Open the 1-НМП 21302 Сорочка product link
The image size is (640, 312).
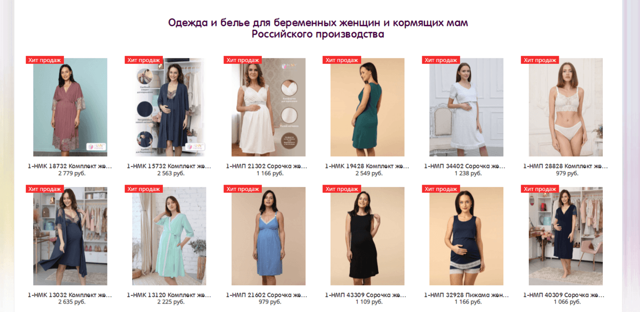click(x=268, y=166)
